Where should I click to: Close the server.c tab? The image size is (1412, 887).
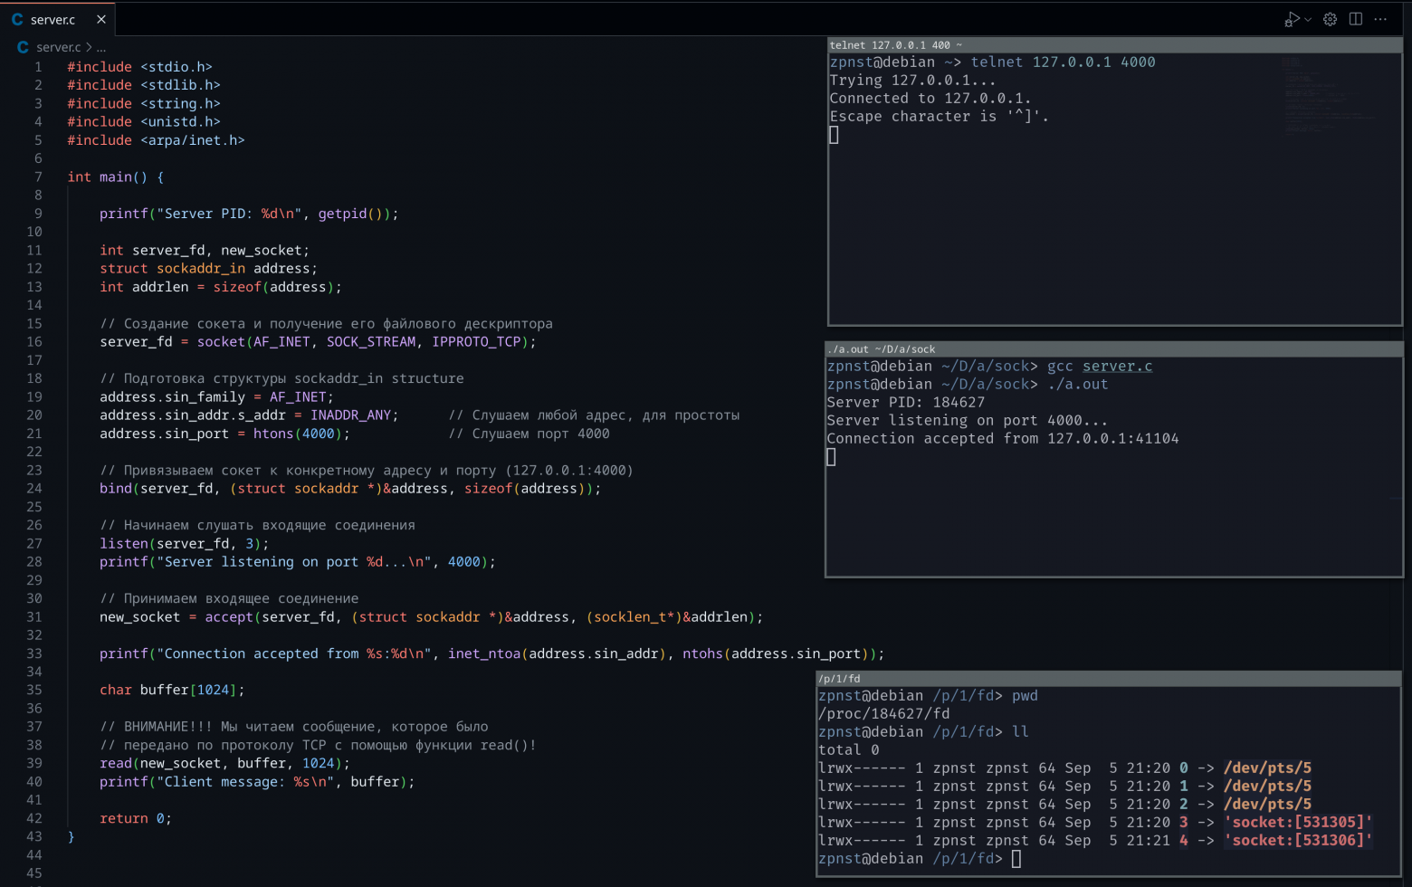[x=101, y=19]
